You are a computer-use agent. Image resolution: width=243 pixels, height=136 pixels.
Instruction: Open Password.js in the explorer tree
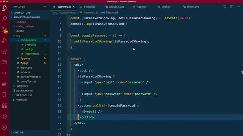tap(32, 54)
